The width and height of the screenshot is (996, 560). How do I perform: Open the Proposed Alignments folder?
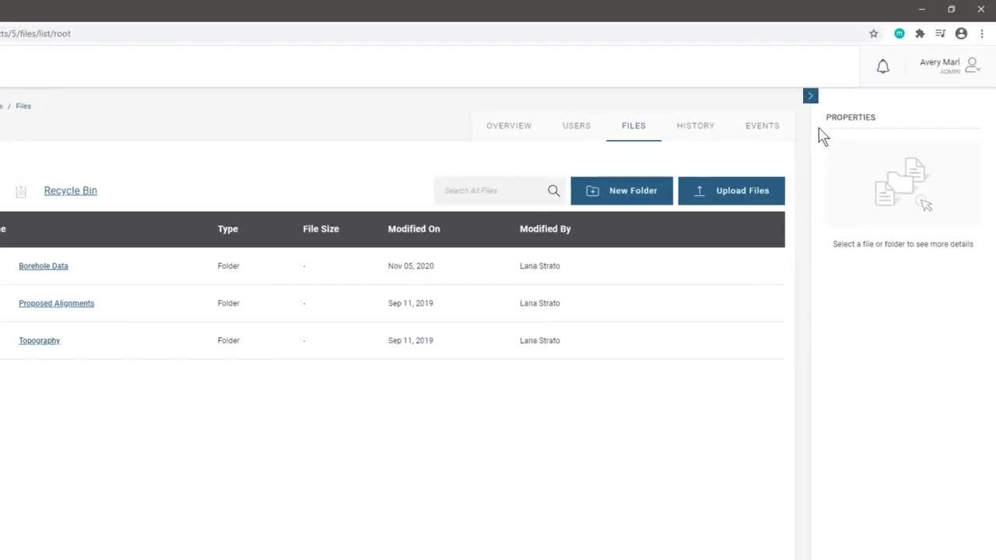[56, 303]
